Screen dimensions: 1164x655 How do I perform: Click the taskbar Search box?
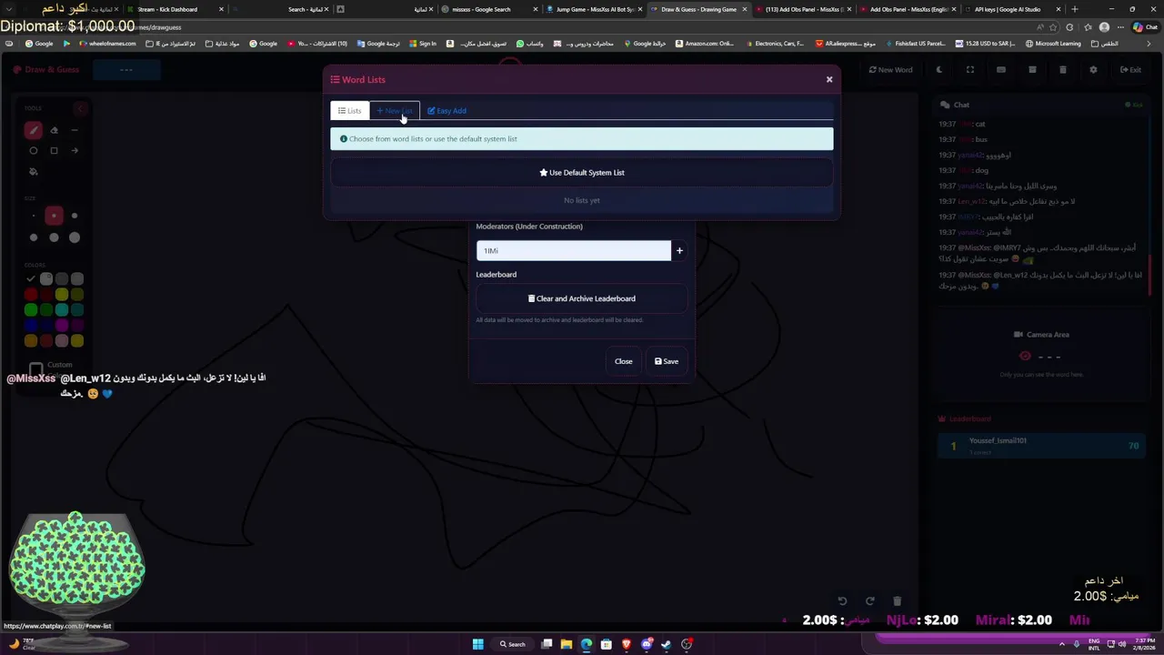[x=513, y=644]
